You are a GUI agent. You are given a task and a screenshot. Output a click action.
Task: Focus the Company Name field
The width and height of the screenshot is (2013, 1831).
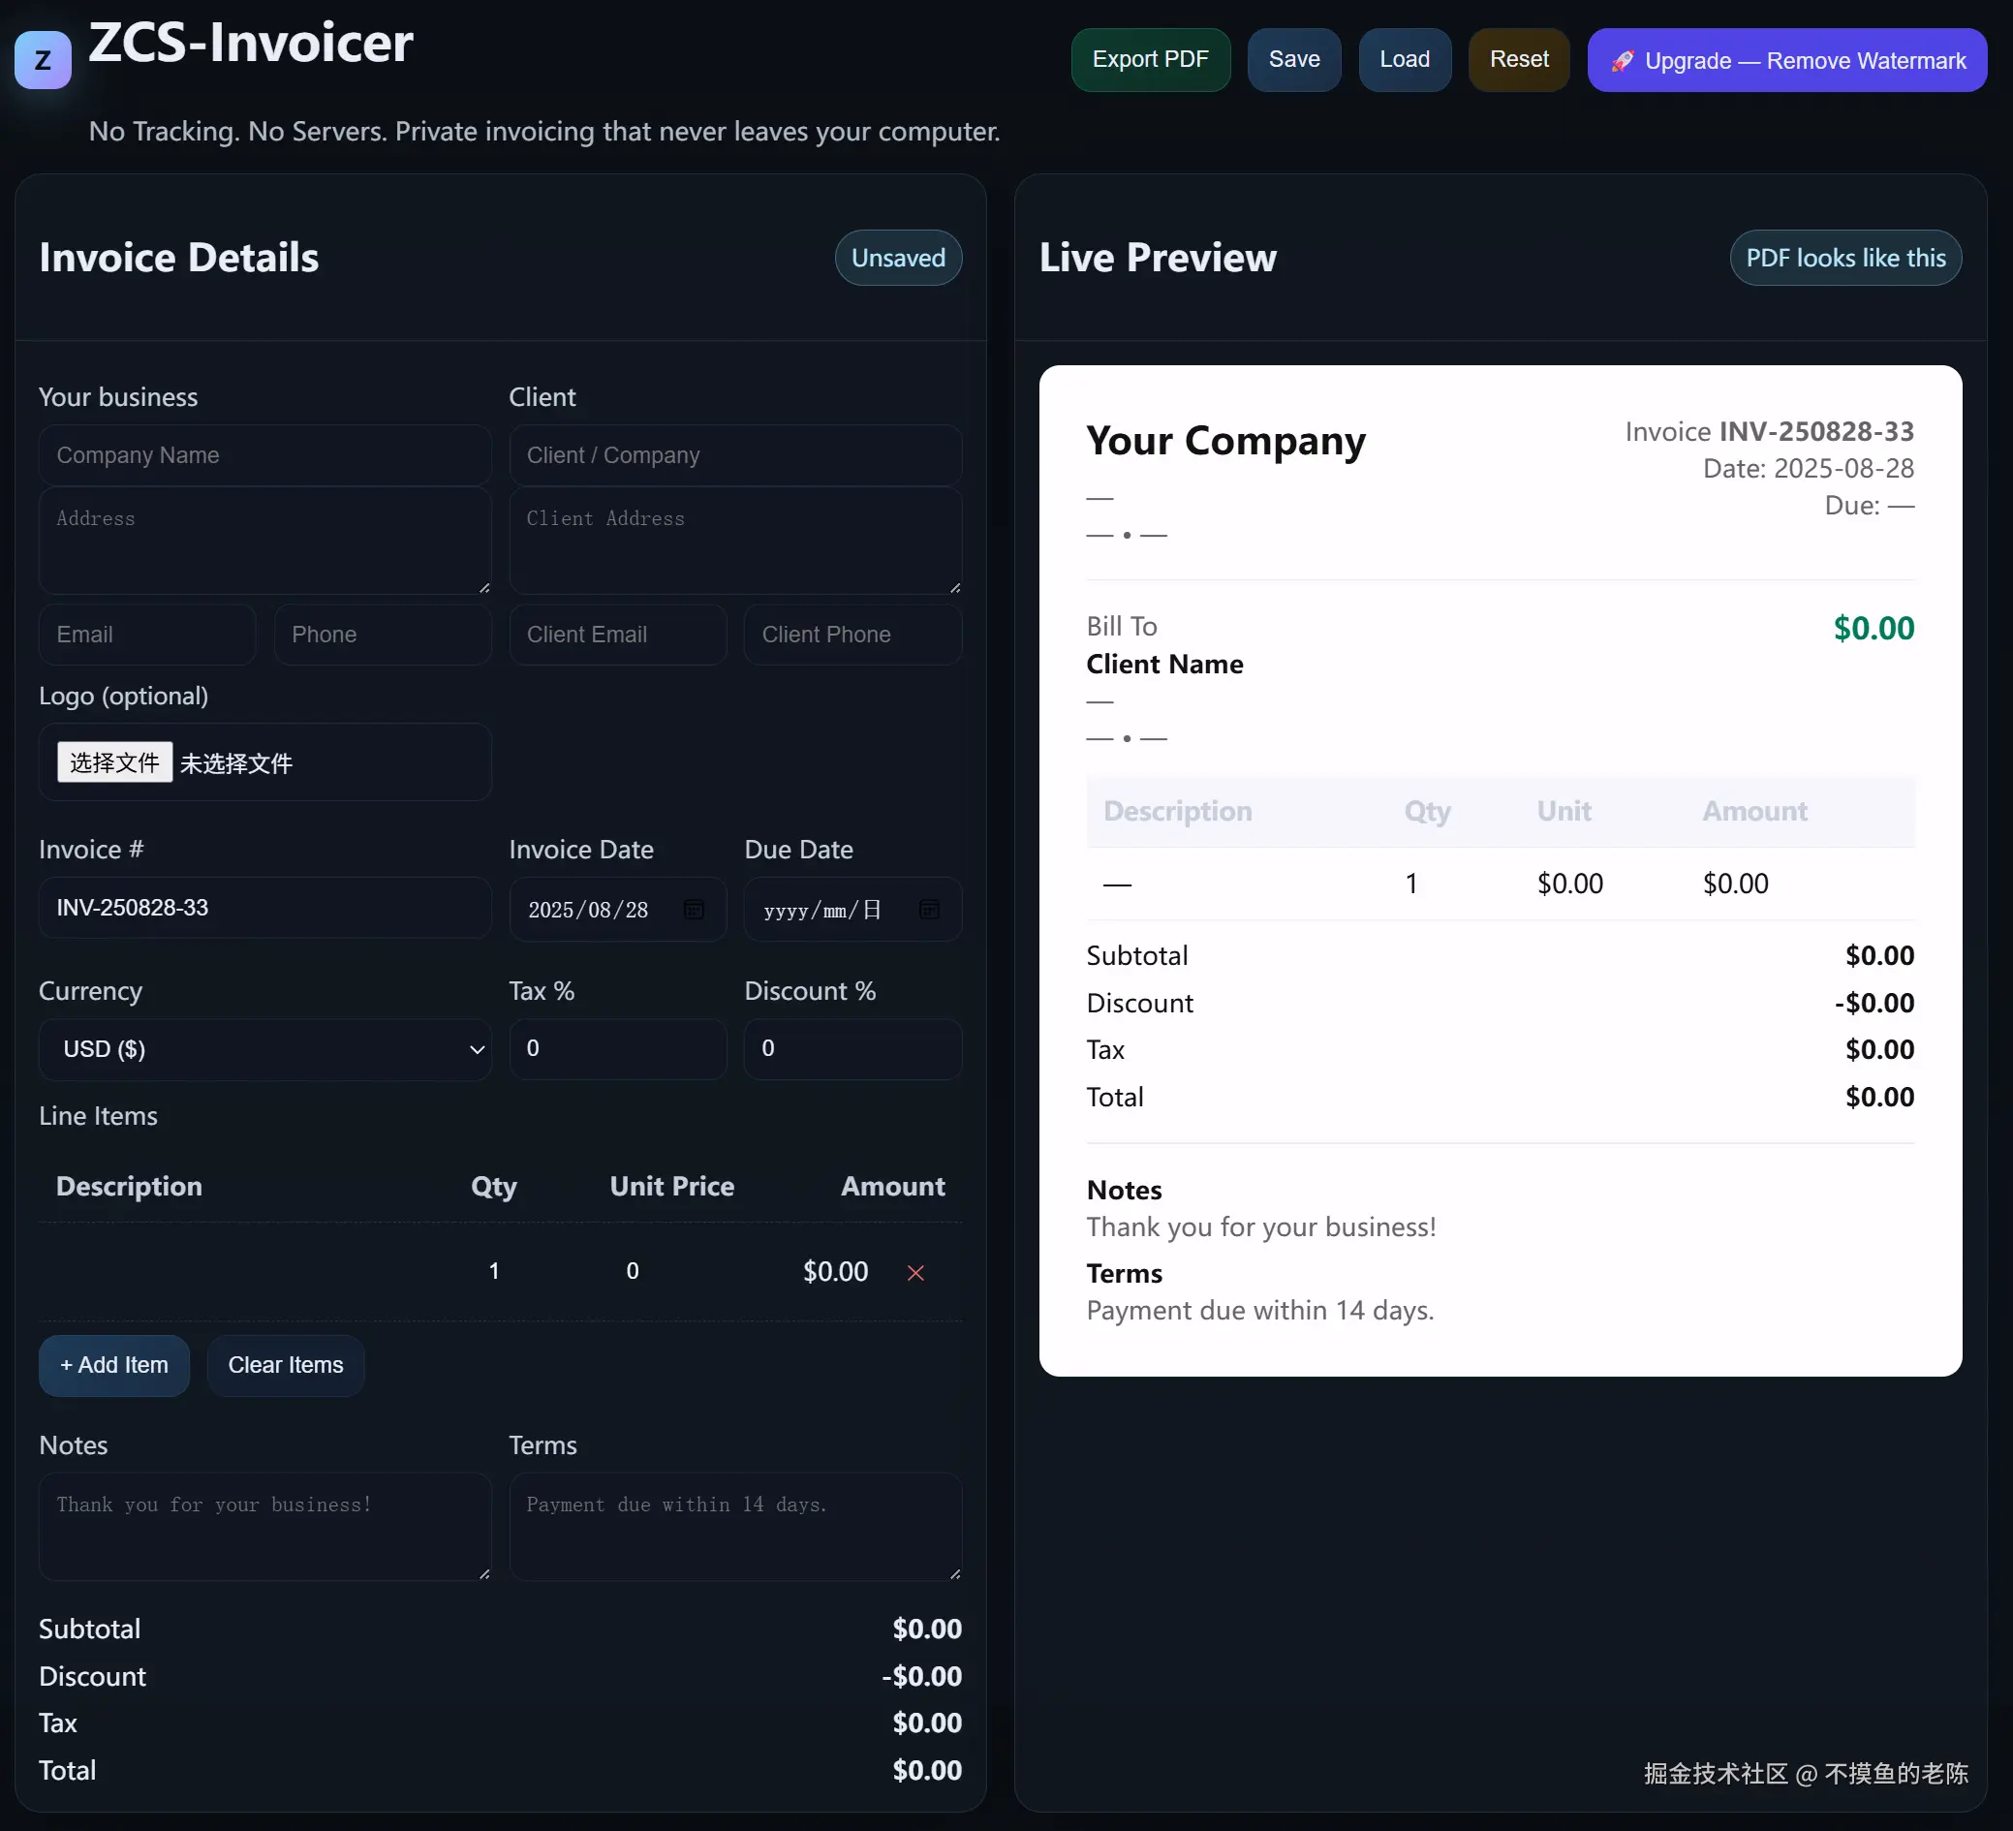(264, 455)
